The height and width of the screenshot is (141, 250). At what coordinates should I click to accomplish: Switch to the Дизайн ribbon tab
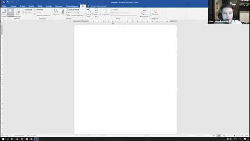tap(32, 6)
